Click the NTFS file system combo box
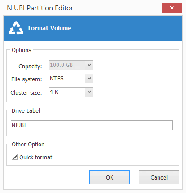 (71, 79)
